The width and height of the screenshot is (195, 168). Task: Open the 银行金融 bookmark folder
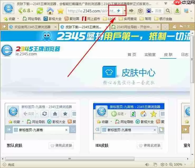pyautogui.click(x=163, y=19)
